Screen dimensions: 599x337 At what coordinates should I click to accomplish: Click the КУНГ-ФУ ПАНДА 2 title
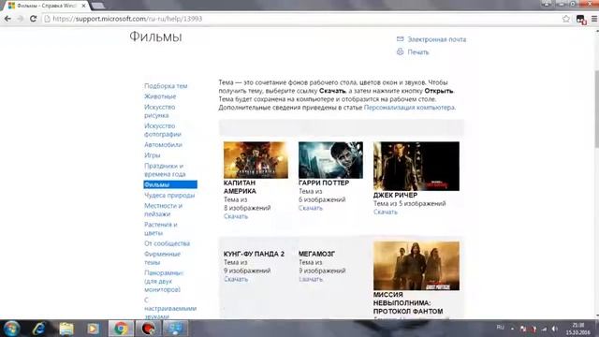click(254, 254)
